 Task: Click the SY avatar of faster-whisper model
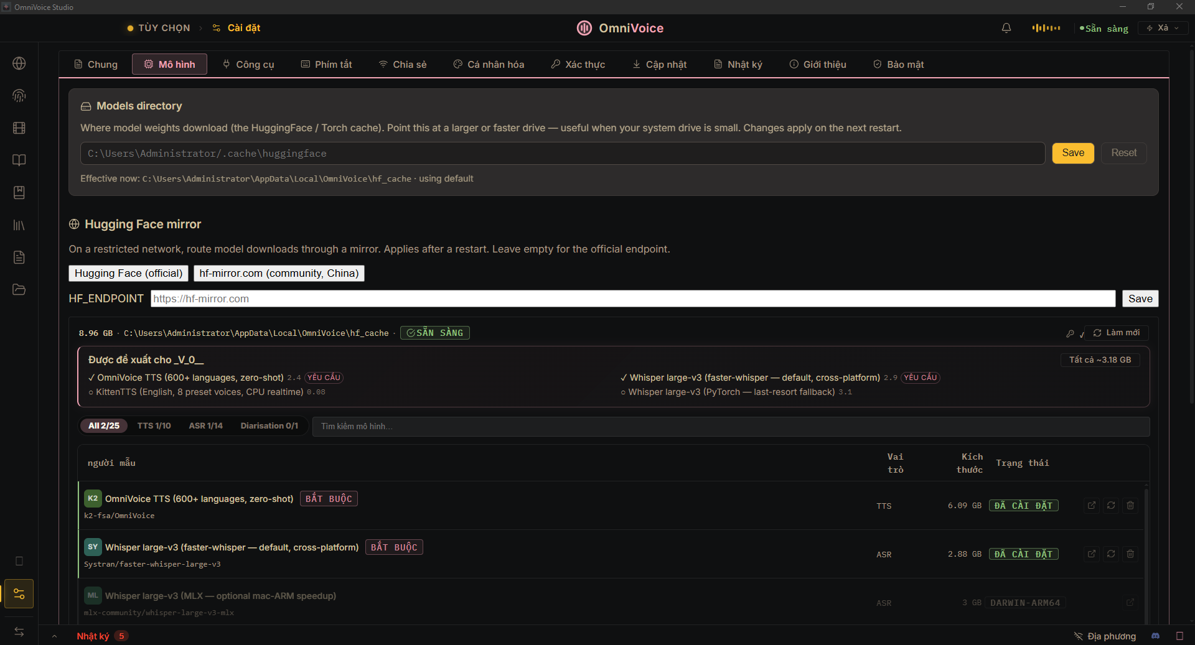click(93, 547)
